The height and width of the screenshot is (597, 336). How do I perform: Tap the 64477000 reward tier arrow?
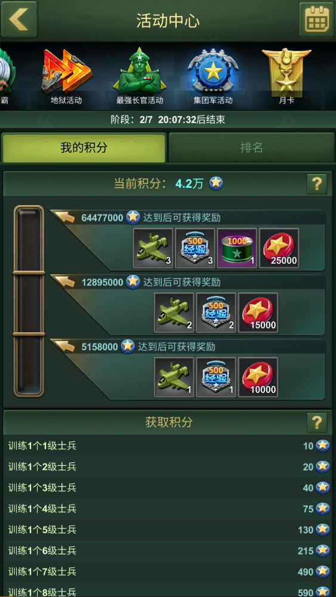click(64, 217)
